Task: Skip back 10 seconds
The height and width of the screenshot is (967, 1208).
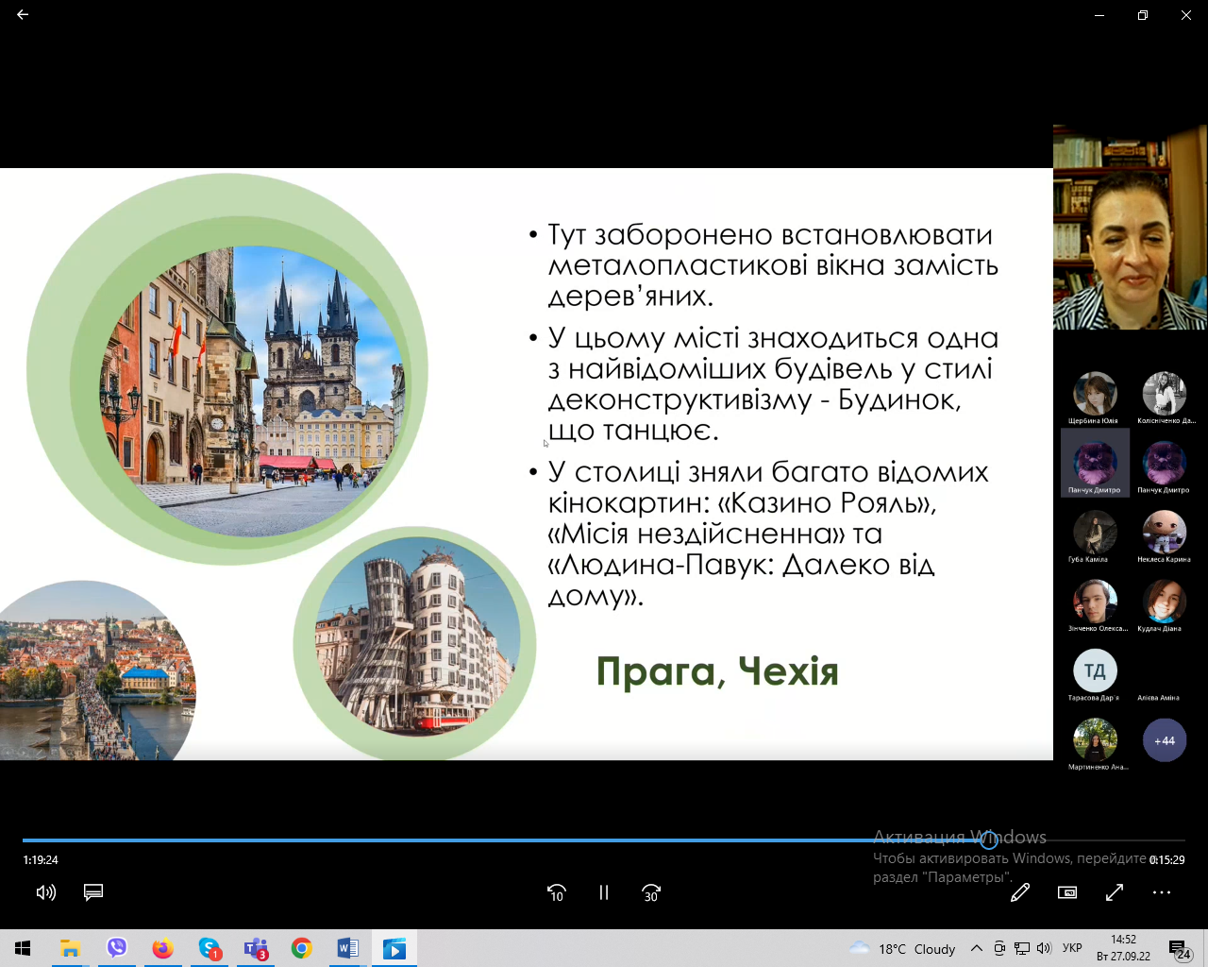Action: tap(557, 892)
